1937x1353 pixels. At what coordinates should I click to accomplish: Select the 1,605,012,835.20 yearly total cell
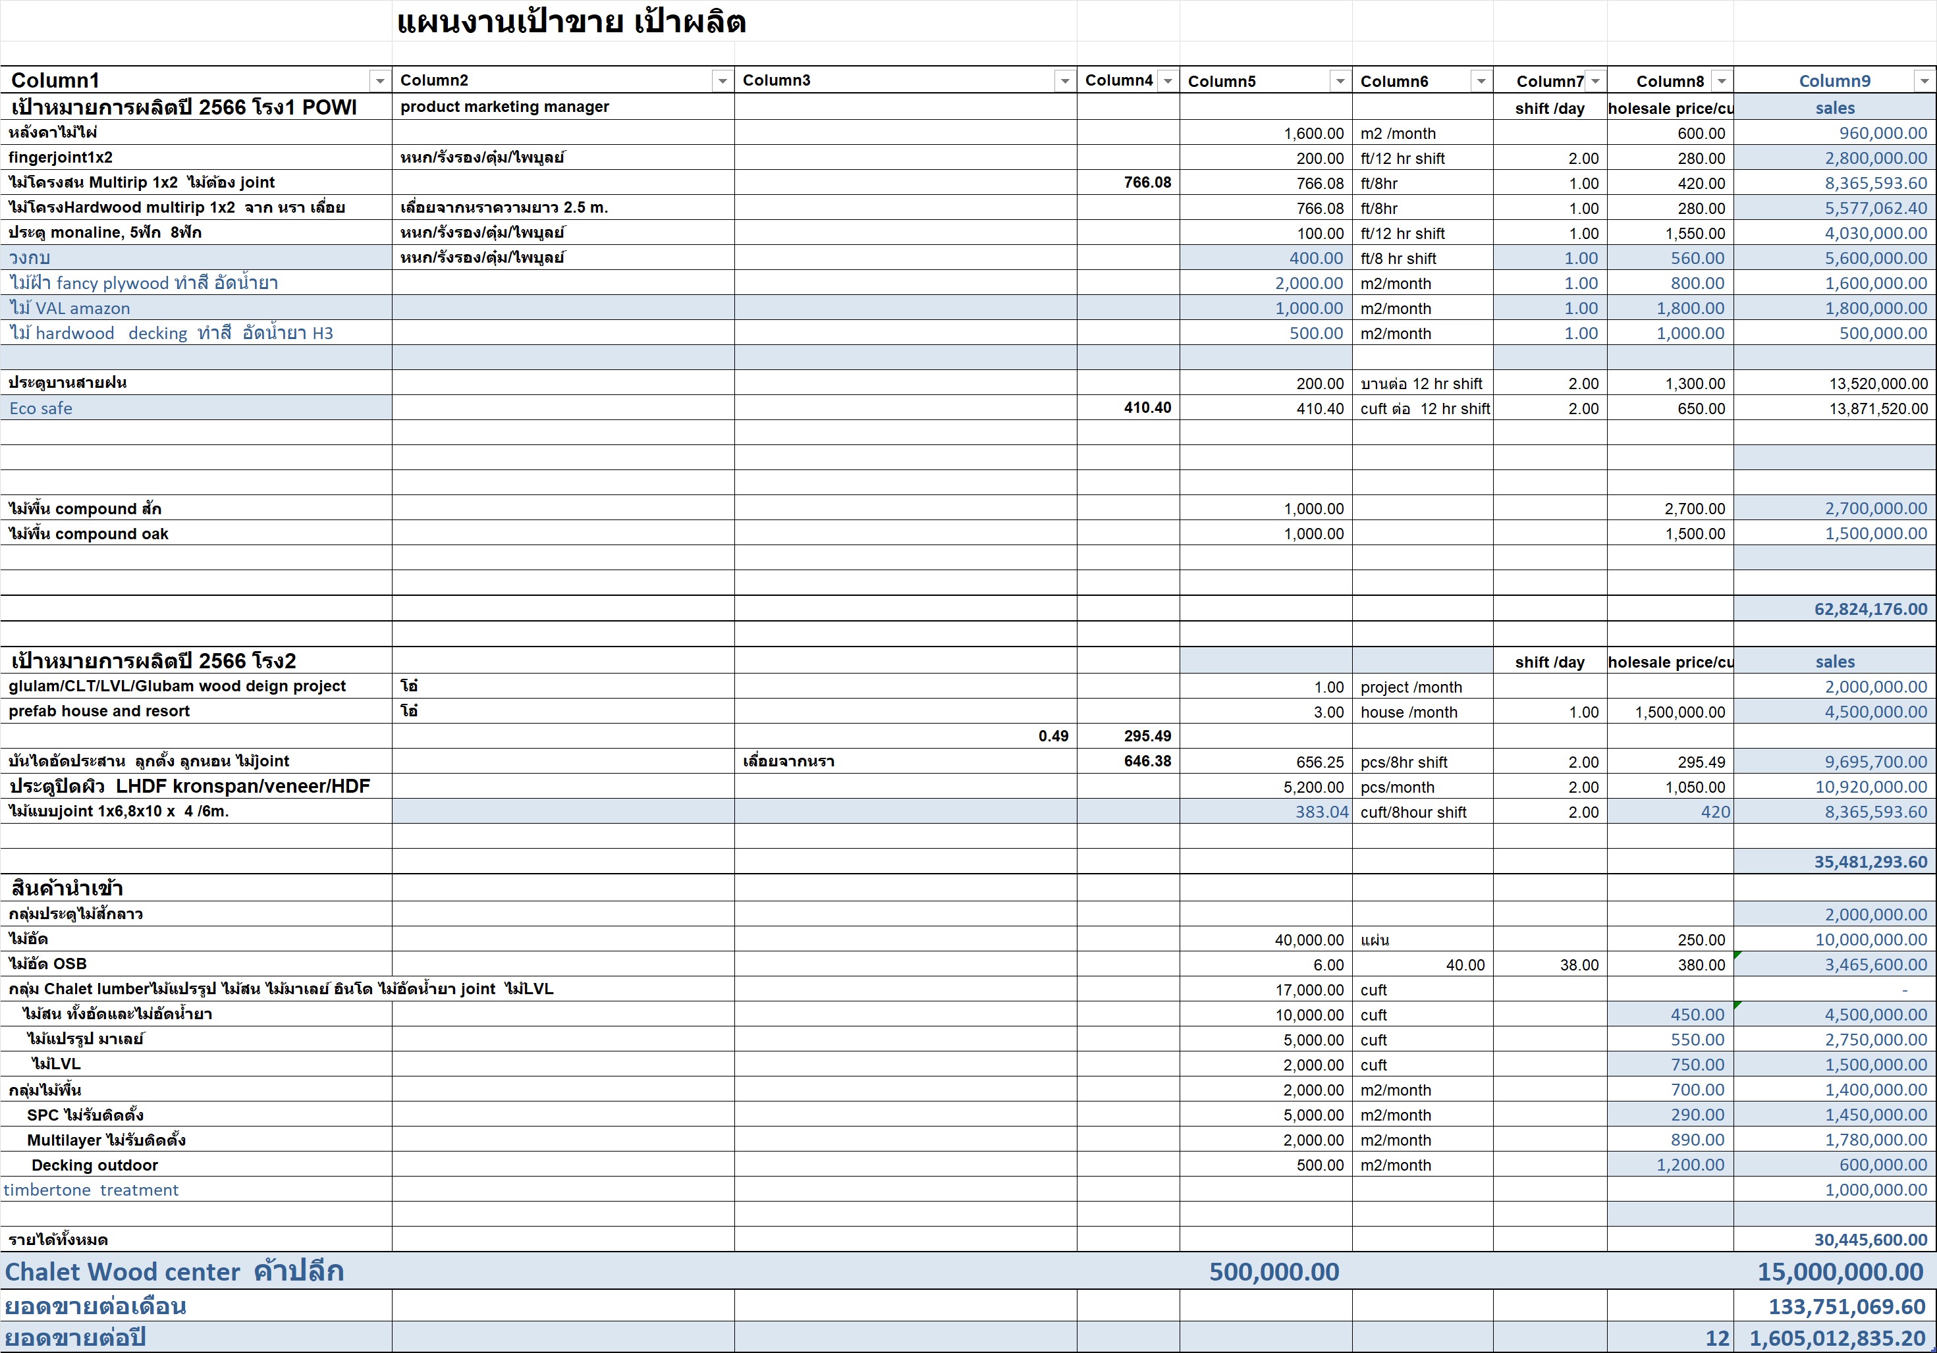pyautogui.click(x=1836, y=1339)
